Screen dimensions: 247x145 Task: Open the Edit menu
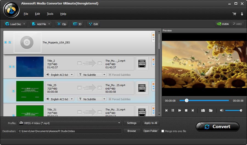click(37, 14)
